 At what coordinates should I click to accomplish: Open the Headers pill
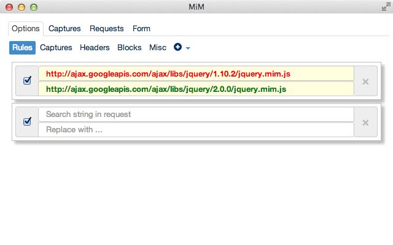pos(95,48)
